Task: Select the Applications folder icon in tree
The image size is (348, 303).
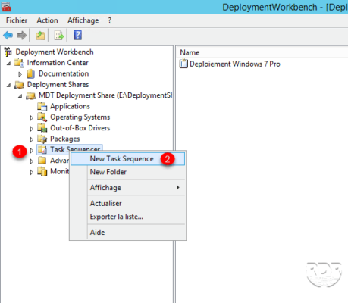Action: (x=42, y=106)
